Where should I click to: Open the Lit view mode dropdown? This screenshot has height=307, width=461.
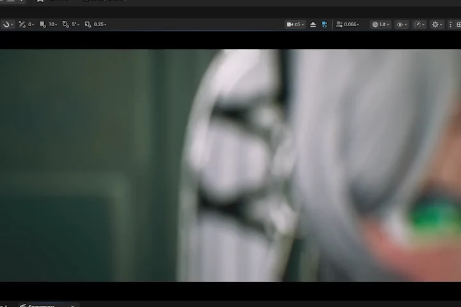(x=381, y=24)
